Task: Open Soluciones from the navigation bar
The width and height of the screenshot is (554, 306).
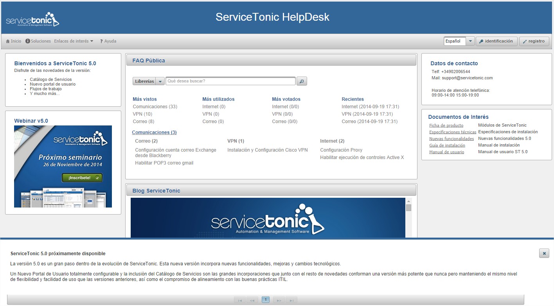Action: [x=38, y=41]
